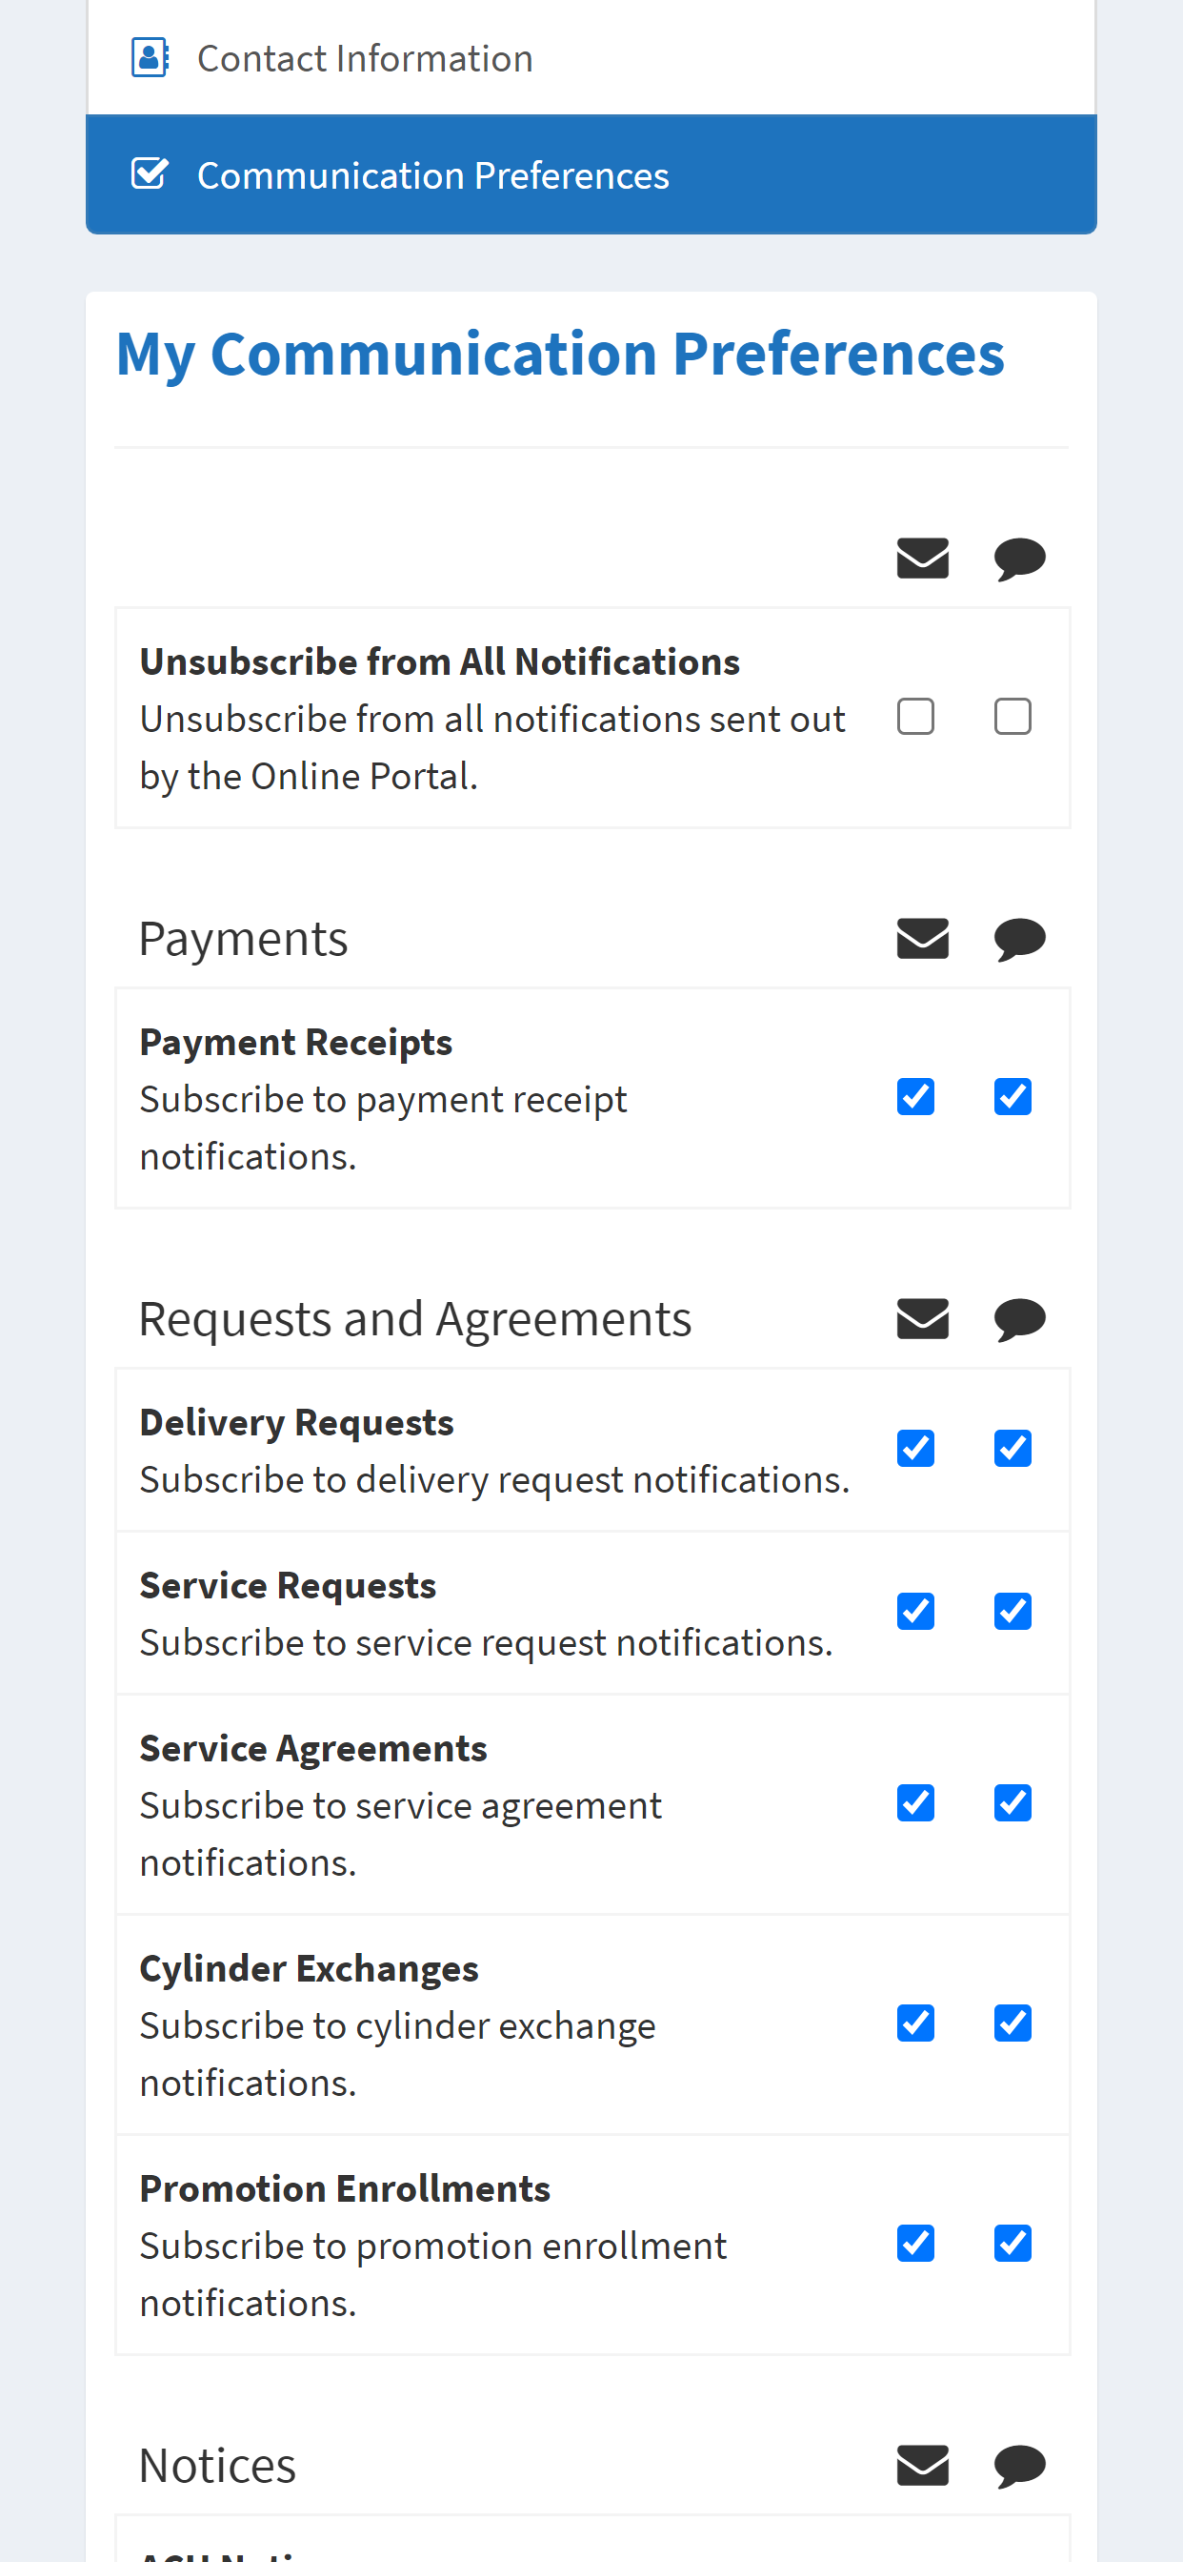This screenshot has width=1183, height=2562.
Task: Click the envelope icon beside Requests and Agreements
Action: 923,1319
